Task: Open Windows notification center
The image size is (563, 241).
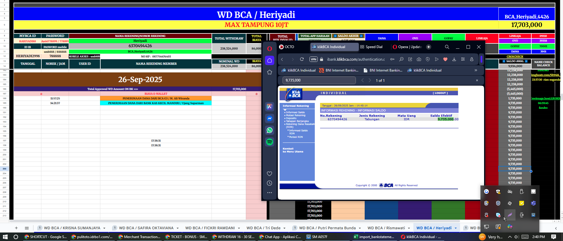Action: click(554, 237)
